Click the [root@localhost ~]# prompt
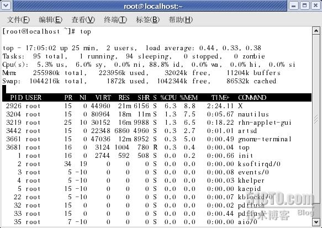 (x=39, y=31)
